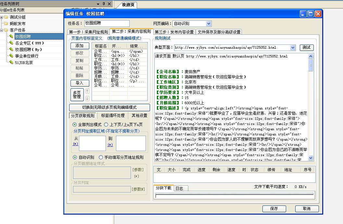
Task: Select 51JOB北京 task in tree
Action: [24, 63]
